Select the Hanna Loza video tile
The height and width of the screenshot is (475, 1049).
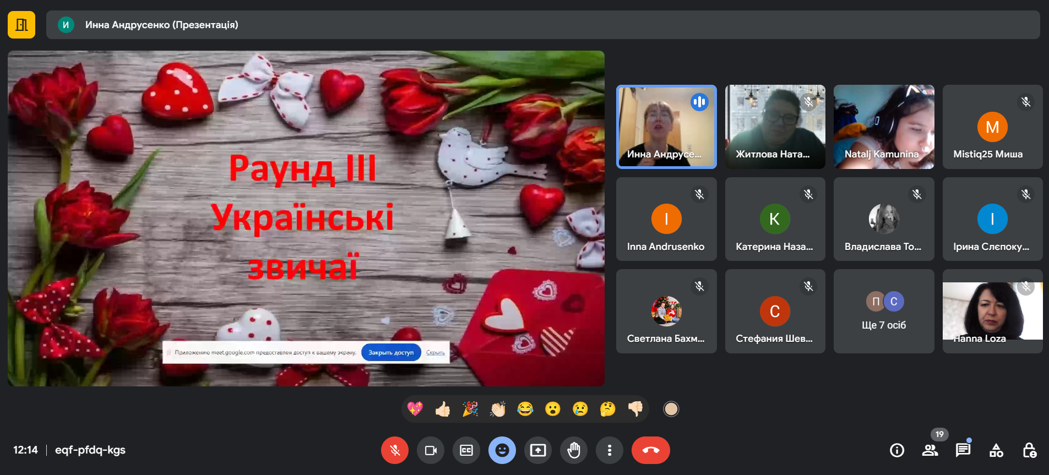point(992,312)
